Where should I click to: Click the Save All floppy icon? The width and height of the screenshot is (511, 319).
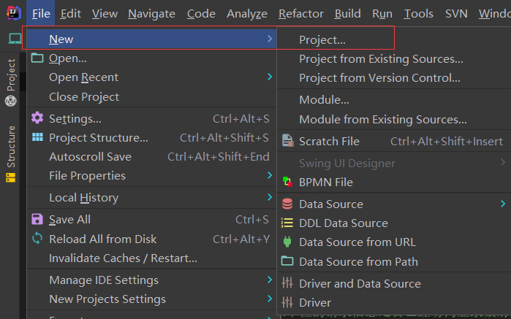point(37,219)
